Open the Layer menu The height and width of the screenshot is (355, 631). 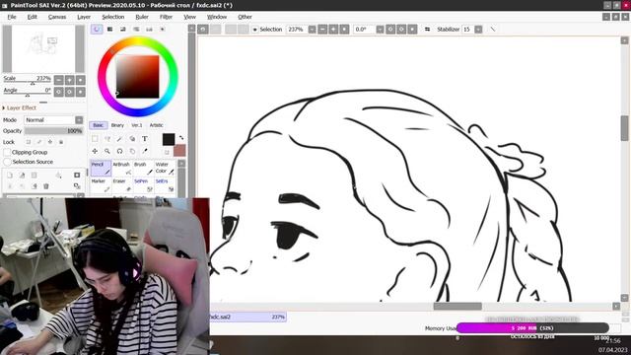(x=84, y=17)
